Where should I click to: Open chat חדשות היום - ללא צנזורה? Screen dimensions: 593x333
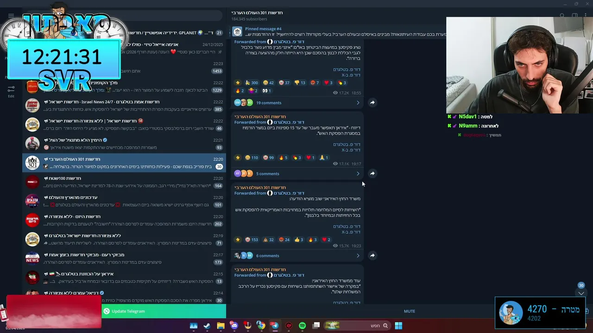[124, 220]
